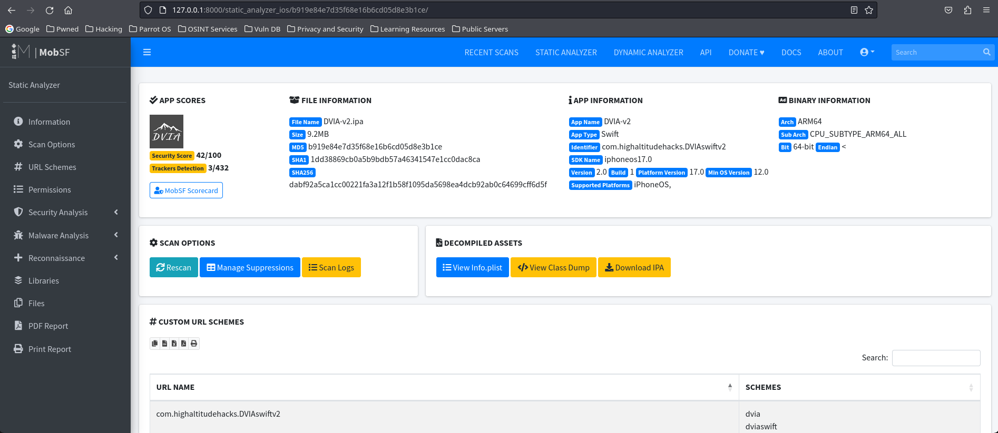This screenshot has height=433, width=998.
Task: Open the DONATE dropdown in the navbar
Action: [x=746, y=52]
